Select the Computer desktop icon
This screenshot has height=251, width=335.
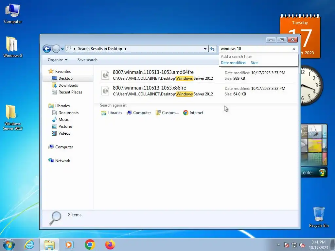tap(13, 13)
